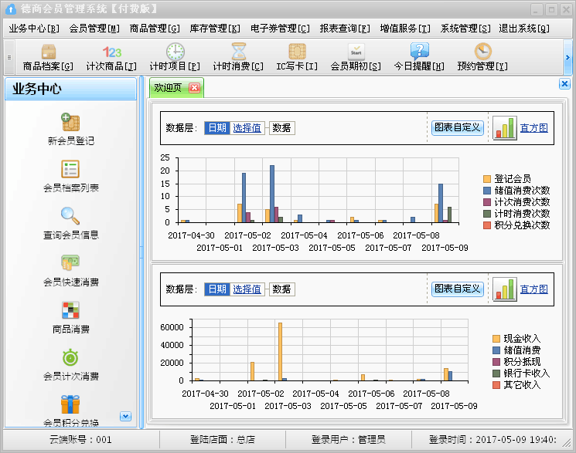Click the sidebar splitter collapse handle
Screen dimensions: 576x453
tap(141, 252)
